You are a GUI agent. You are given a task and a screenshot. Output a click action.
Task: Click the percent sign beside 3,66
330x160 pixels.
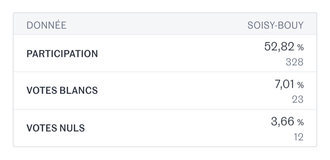click(x=300, y=122)
